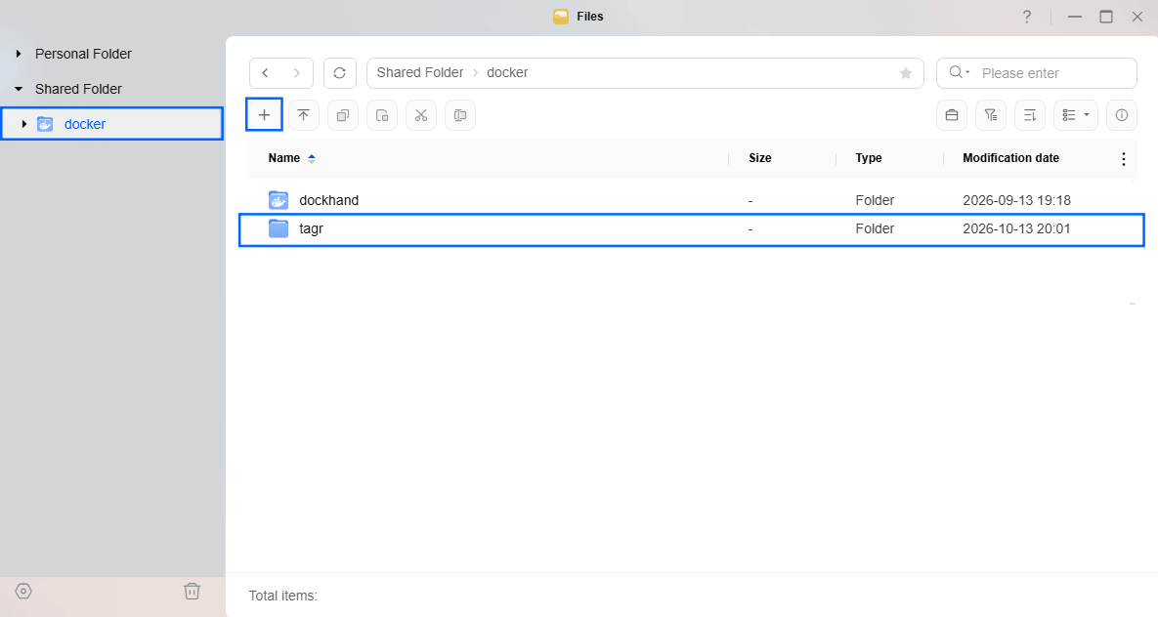Expand the docker folder arrow in sidebar
The width and height of the screenshot is (1158, 617).
pyautogui.click(x=24, y=124)
